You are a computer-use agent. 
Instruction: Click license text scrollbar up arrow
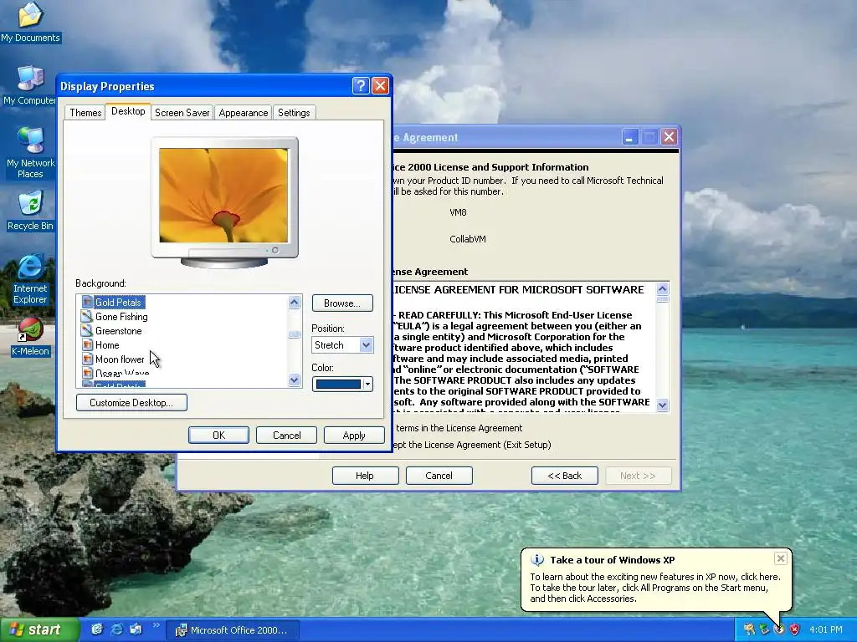663,288
